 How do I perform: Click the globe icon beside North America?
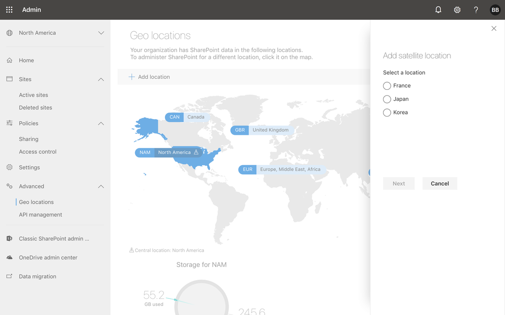click(9, 33)
